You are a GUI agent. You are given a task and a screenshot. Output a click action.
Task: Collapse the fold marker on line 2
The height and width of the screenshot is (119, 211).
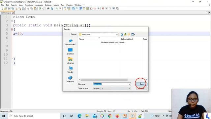coord(12,21)
